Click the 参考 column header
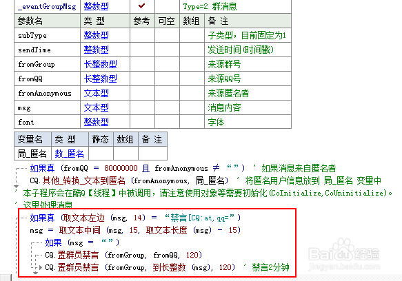402x281 pixels. (x=142, y=21)
